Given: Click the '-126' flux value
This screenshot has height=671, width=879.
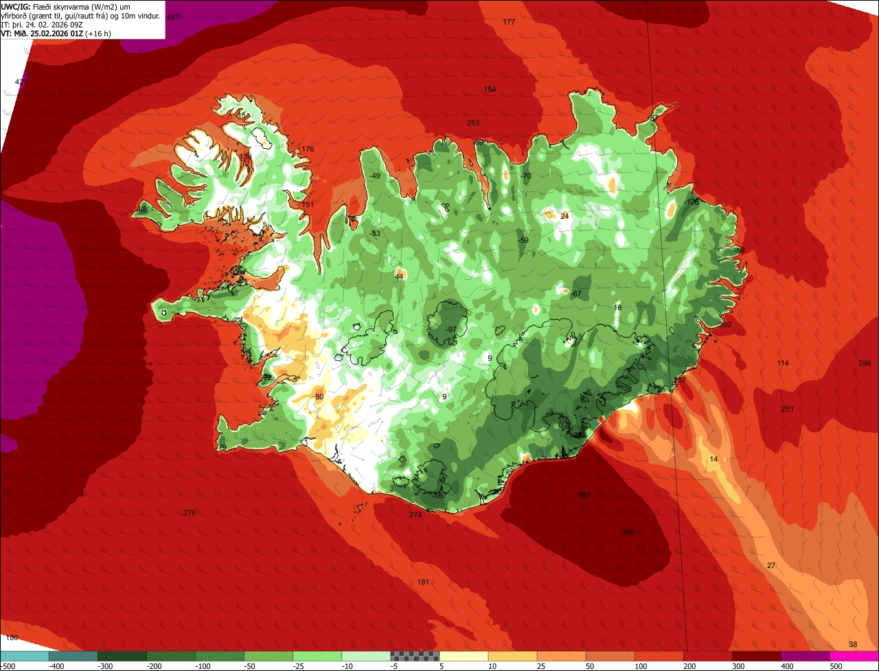Looking at the screenshot, I should click(691, 202).
